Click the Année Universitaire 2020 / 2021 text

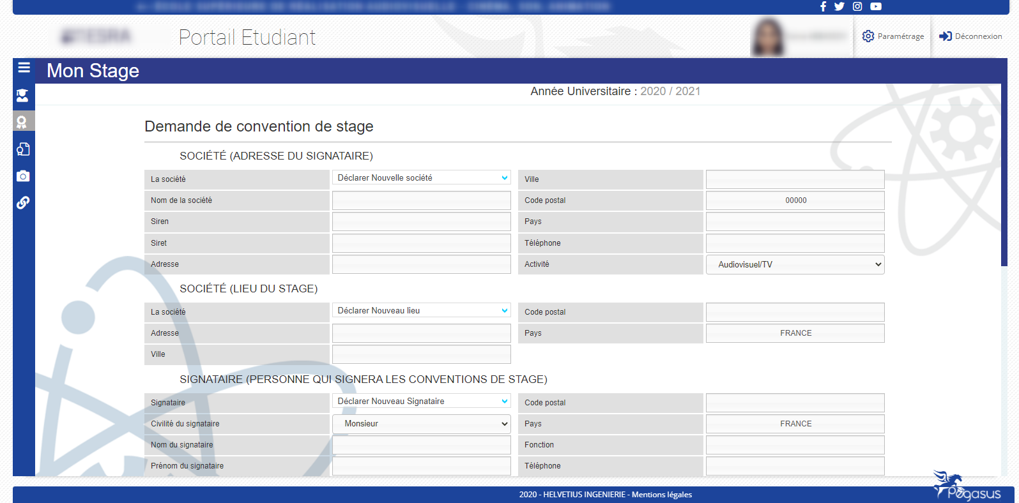click(615, 91)
